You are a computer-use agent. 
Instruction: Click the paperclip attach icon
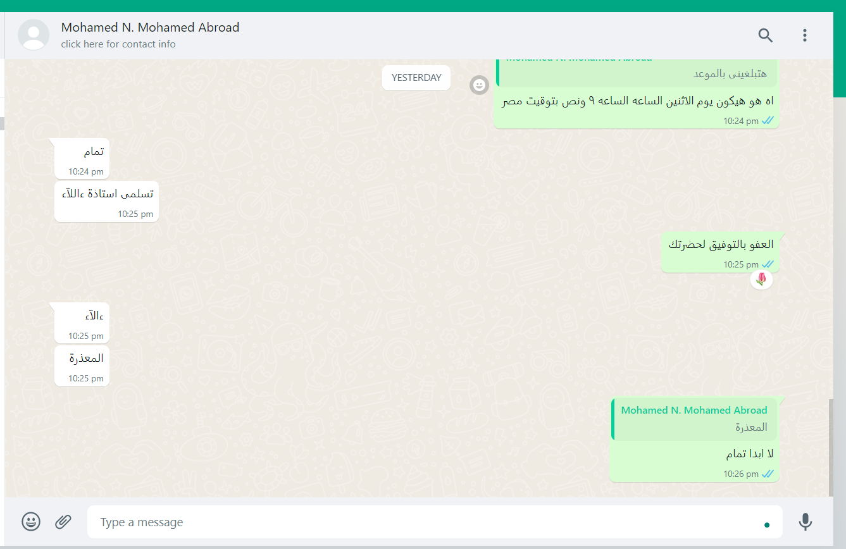[63, 521]
